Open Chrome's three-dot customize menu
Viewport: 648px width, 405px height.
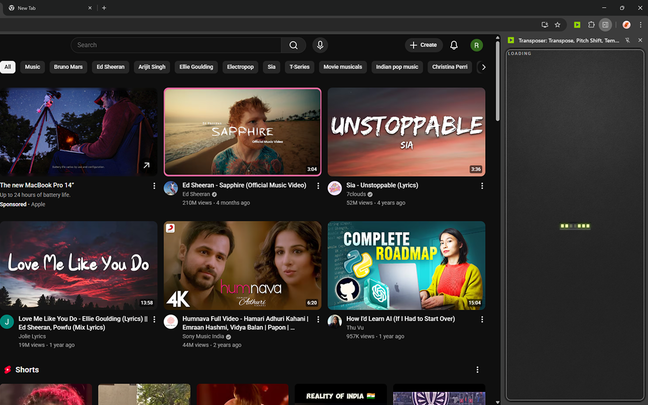click(x=640, y=25)
